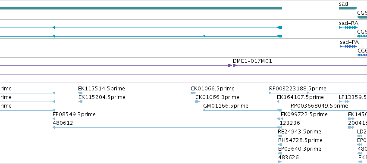Select the EK115514.5prime EST label
The image size is (367, 164).
point(101,89)
